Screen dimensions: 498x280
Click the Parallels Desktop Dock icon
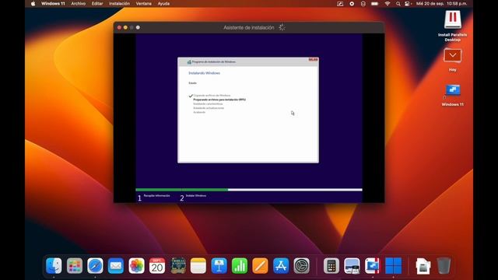pos(373,265)
